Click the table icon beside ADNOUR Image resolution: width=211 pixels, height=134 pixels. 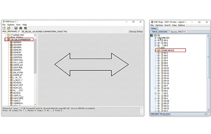pos(12,45)
